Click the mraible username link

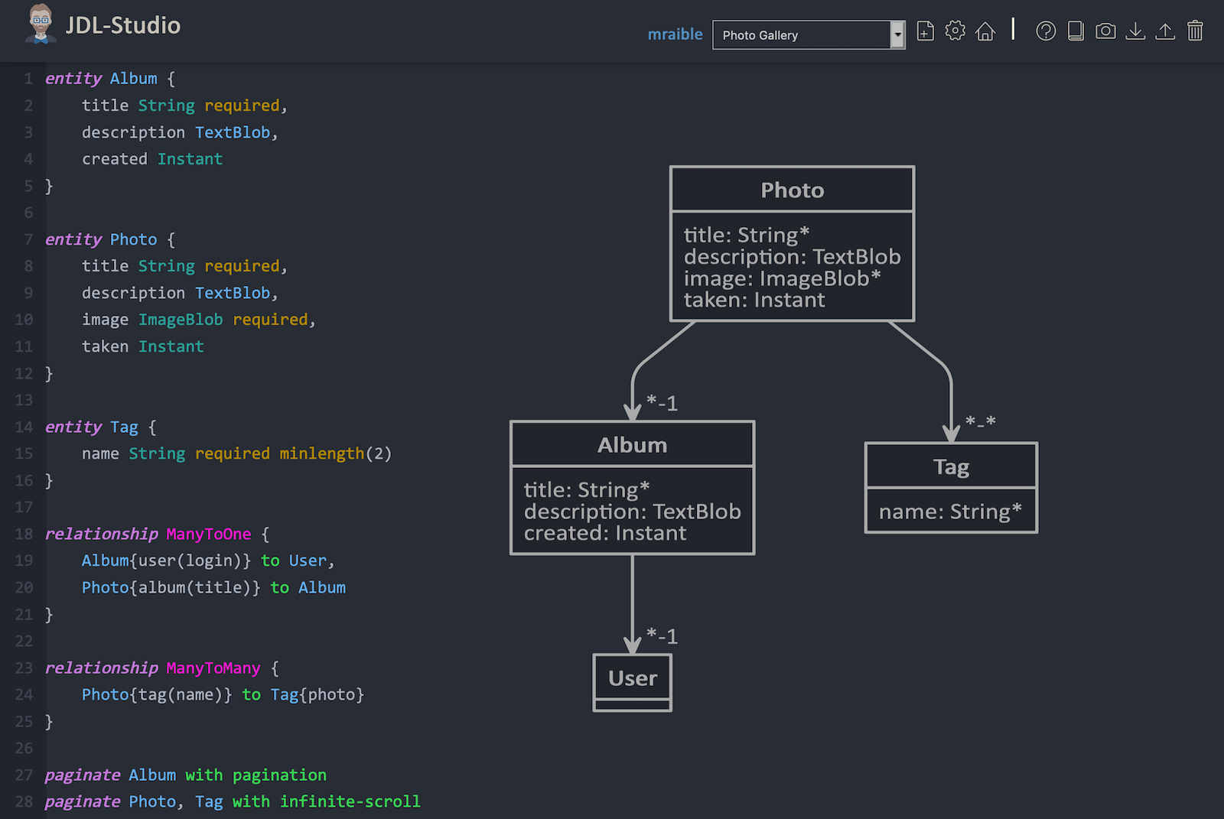pyautogui.click(x=675, y=34)
